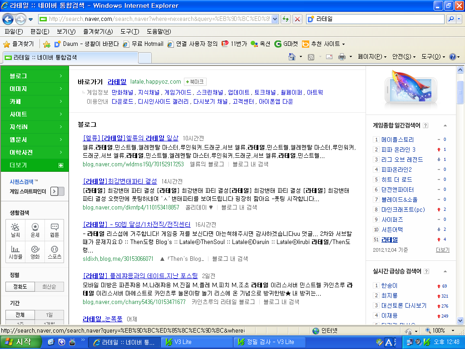Open the 파일(F) menu
This screenshot has height=349, width=465.
coord(14,31)
